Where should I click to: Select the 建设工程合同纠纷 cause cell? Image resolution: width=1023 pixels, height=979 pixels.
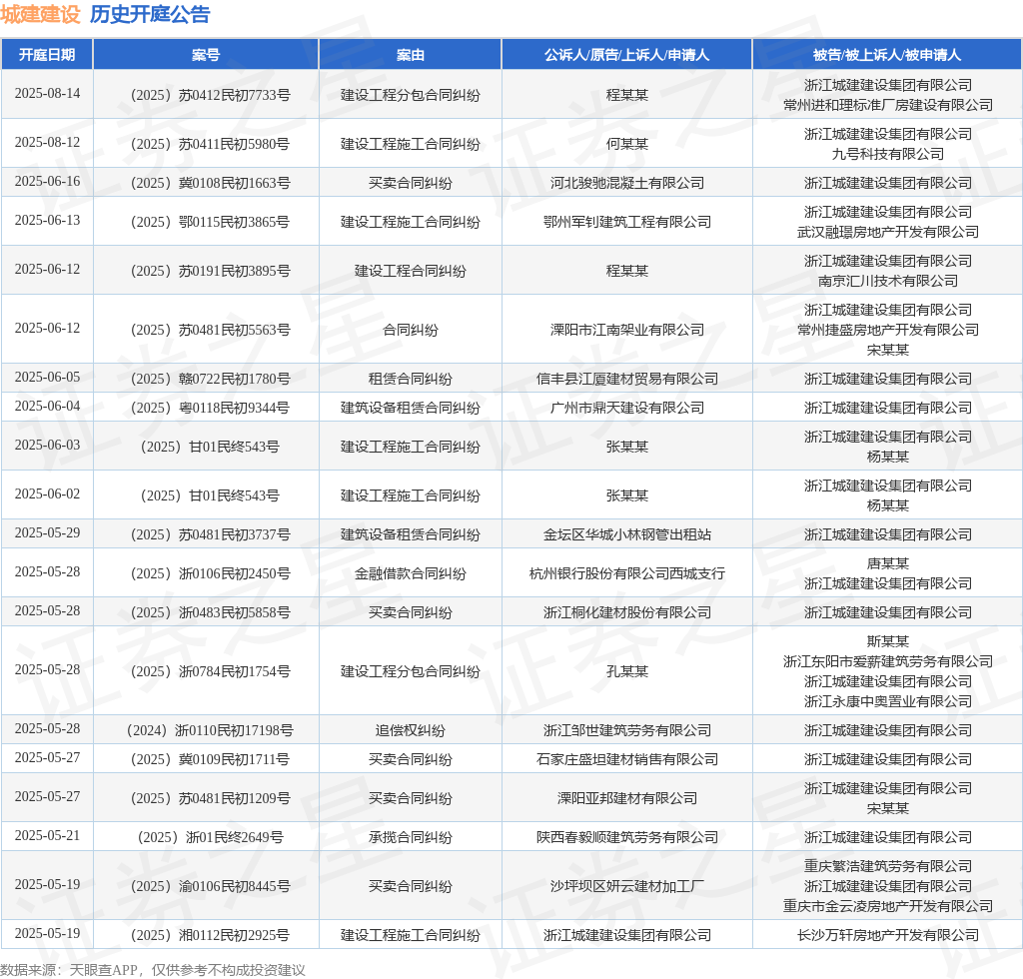tap(411, 272)
